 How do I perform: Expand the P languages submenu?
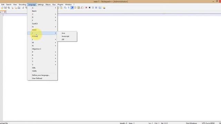(x=42, y=52)
